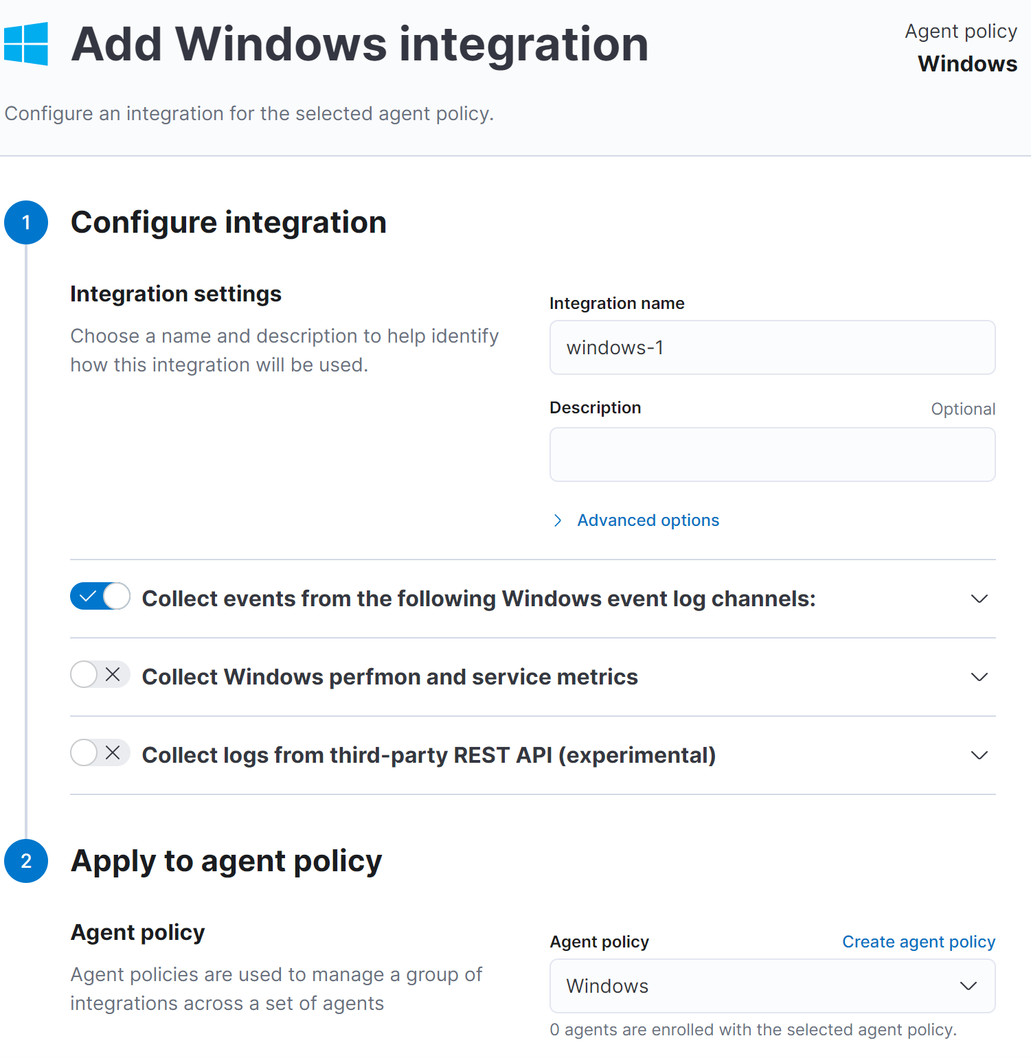
Task: Disable Windows event log channels collection toggle
Action: pos(100,597)
